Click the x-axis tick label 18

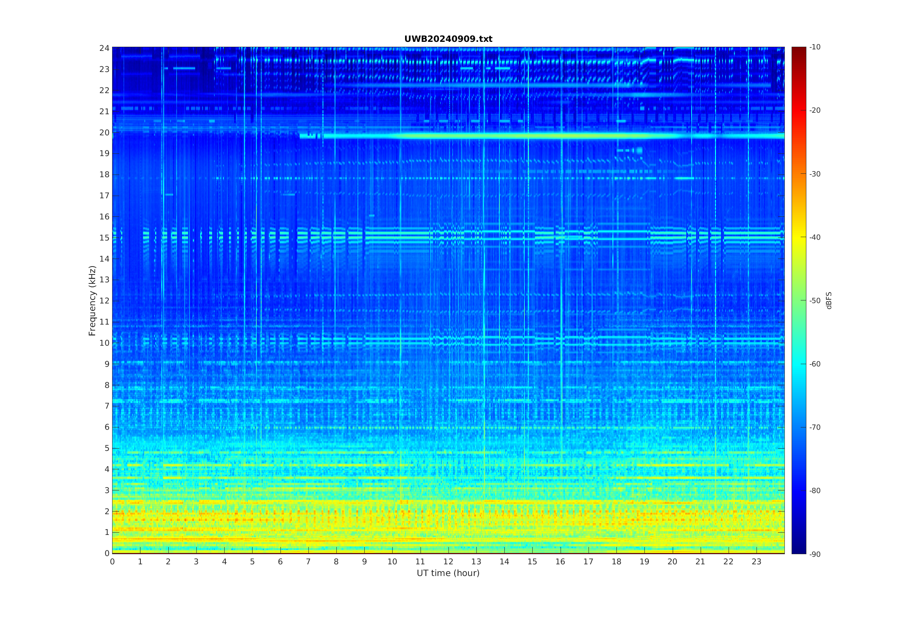(616, 562)
